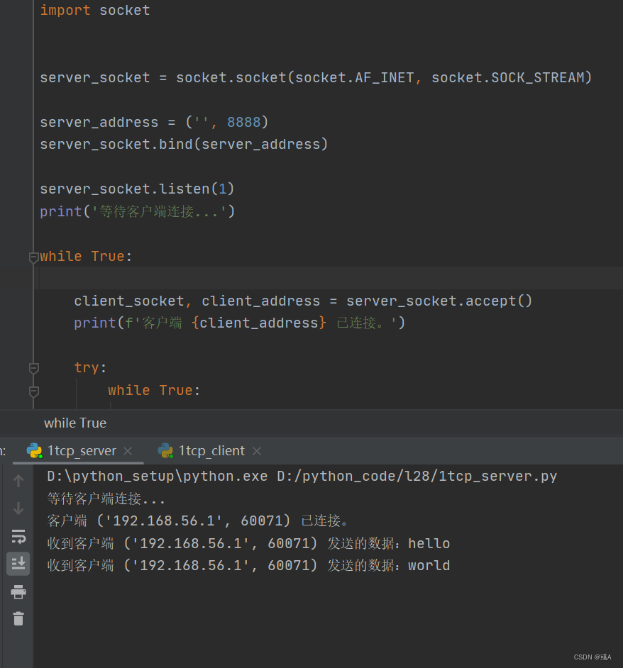Collapse the try block fold marker

coord(33,368)
